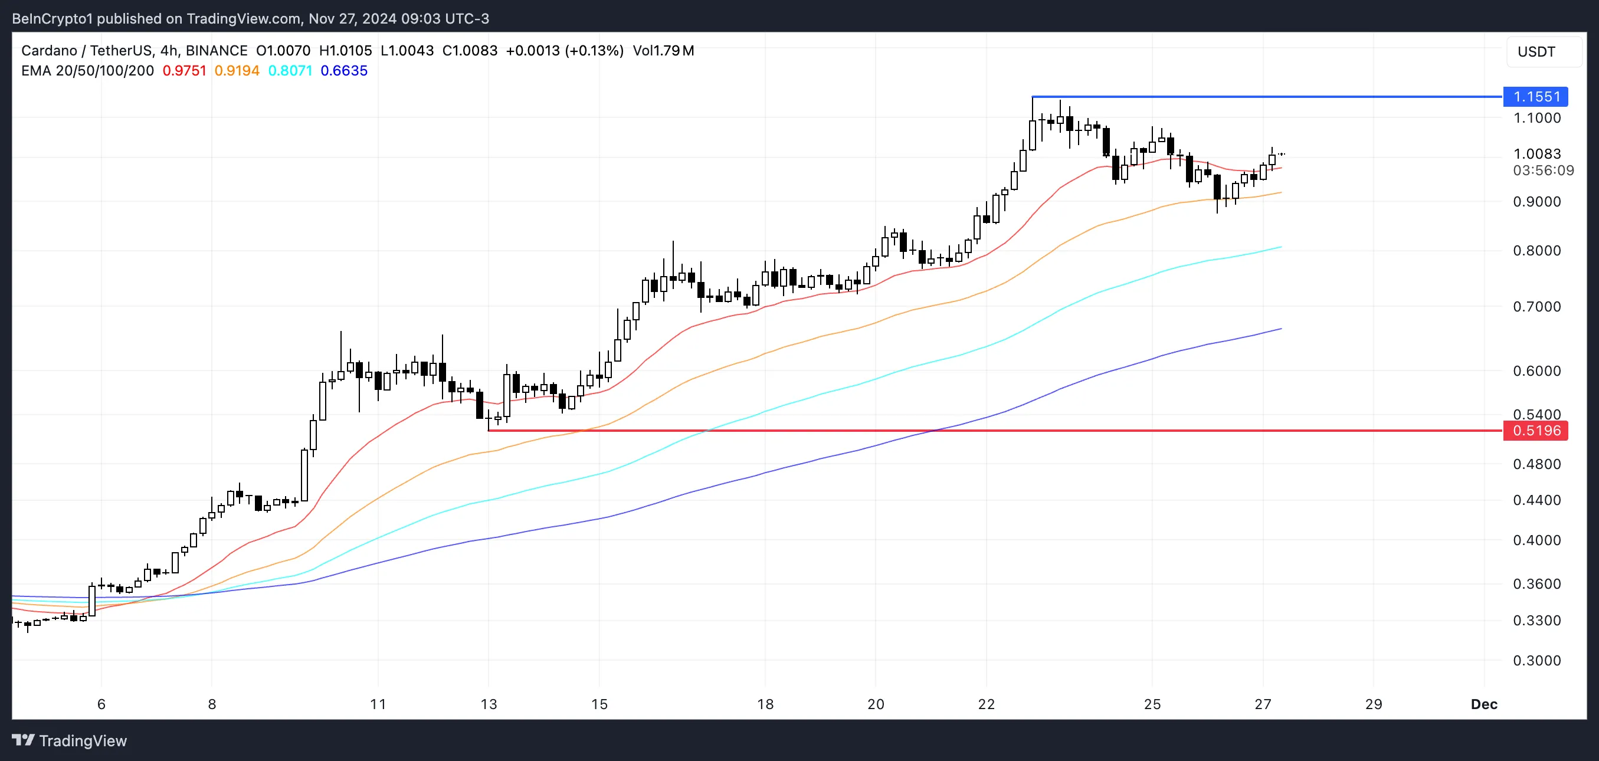The image size is (1599, 761).
Task: Click the current price 1.0083 label
Action: pos(1536,153)
